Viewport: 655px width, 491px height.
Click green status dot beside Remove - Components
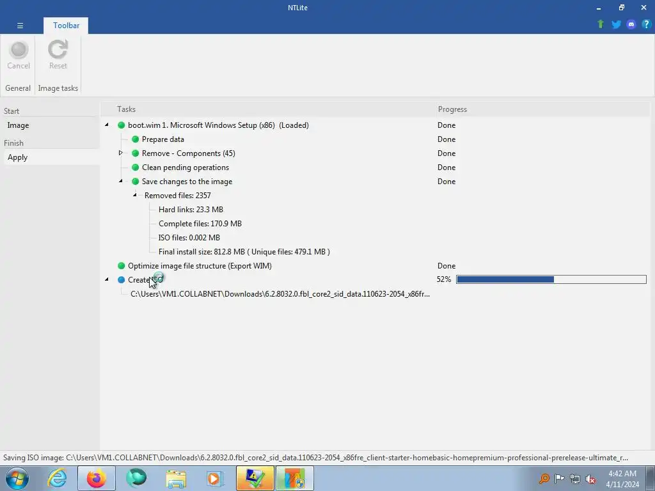pos(136,153)
